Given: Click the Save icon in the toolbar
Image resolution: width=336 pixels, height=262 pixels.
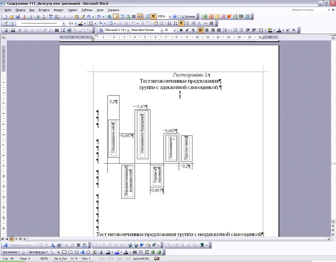Looking at the screenshot, I should pos(17,17).
